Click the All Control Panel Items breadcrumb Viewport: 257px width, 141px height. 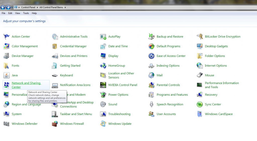click(x=51, y=7)
